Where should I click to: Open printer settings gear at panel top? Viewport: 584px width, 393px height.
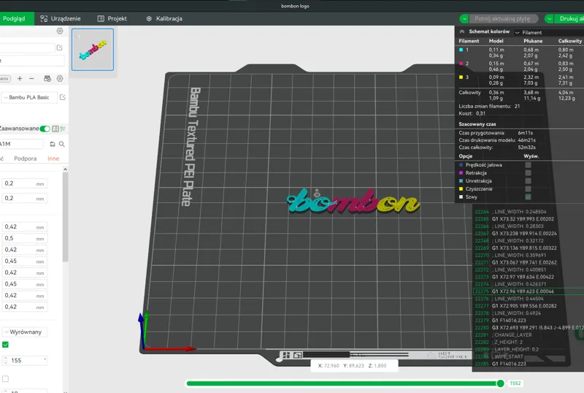pyautogui.click(x=60, y=31)
